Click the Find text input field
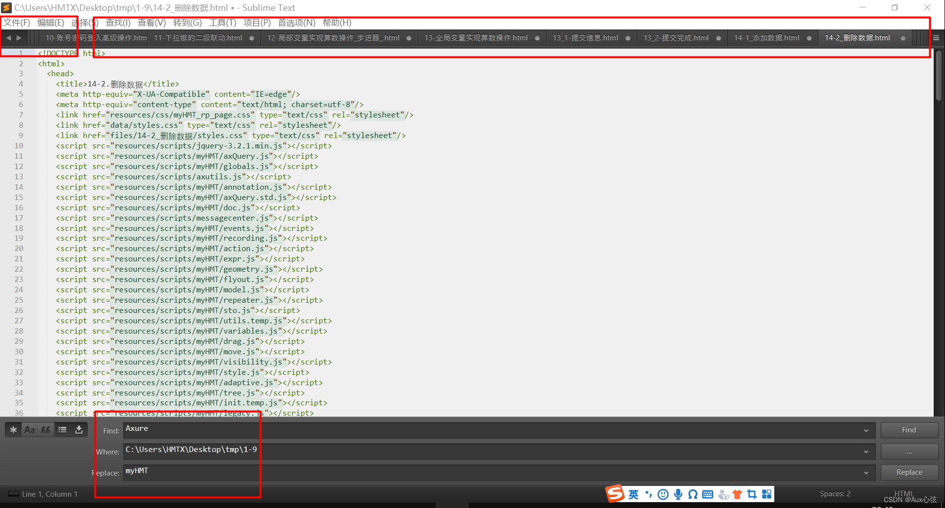945x508 pixels. pyautogui.click(x=492, y=430)
